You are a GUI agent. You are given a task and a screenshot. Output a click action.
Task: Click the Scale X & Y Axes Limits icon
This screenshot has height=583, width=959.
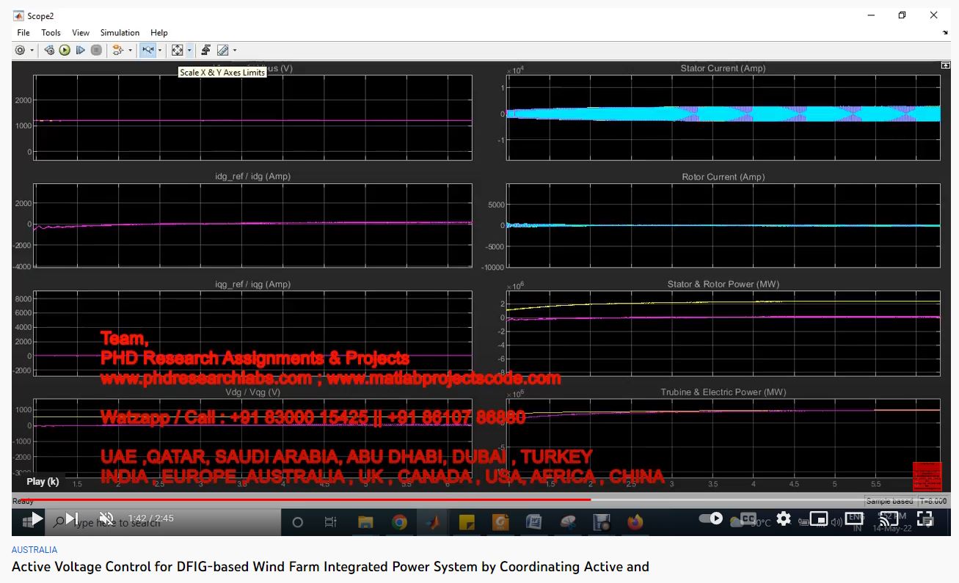[177, 51]
